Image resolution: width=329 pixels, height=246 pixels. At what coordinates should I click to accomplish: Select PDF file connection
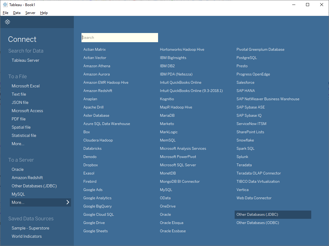tap(19, 119)
